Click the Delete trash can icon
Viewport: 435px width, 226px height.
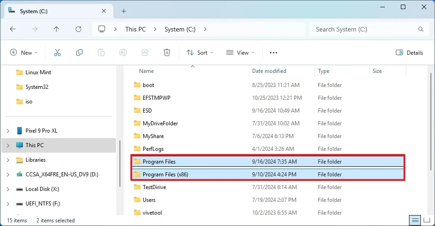pos(167,52)
